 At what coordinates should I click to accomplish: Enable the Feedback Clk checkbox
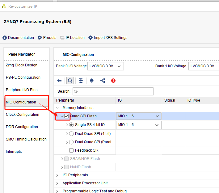71,150
